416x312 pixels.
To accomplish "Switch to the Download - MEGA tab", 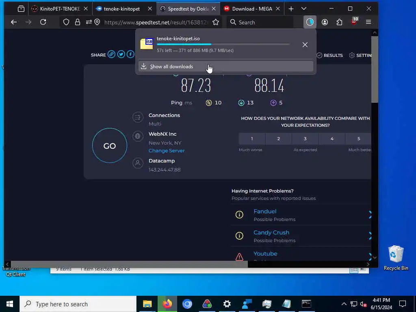I will (252, 9).
